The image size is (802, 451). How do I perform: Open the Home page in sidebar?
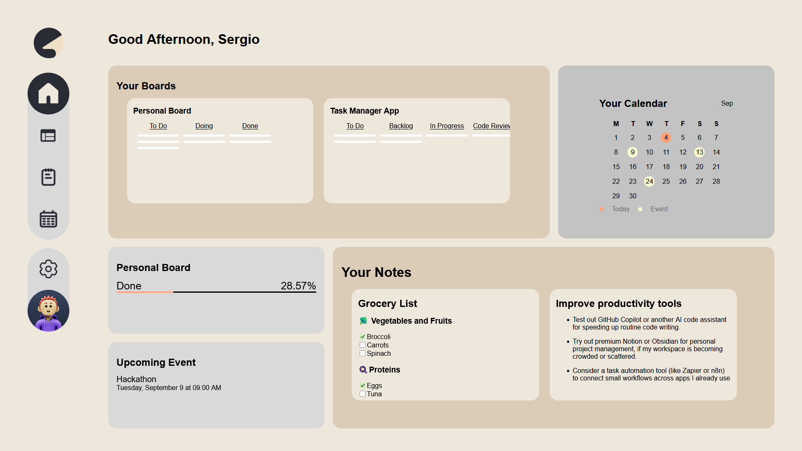pos(48,94)
